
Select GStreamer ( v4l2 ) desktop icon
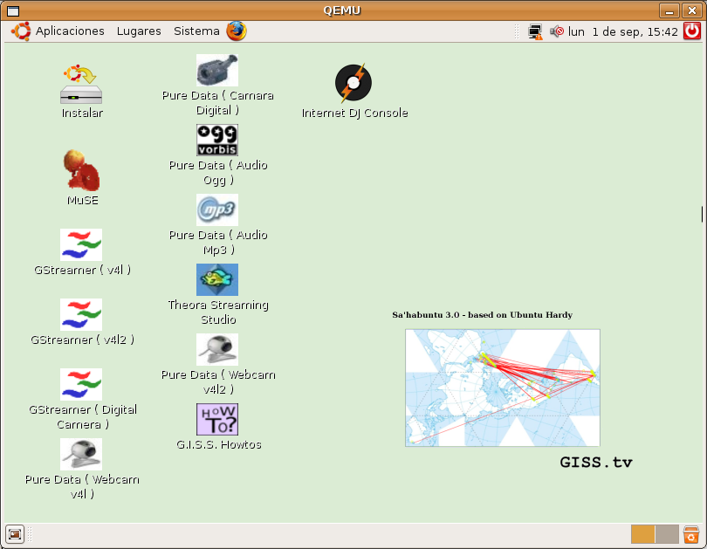[81, 314]
